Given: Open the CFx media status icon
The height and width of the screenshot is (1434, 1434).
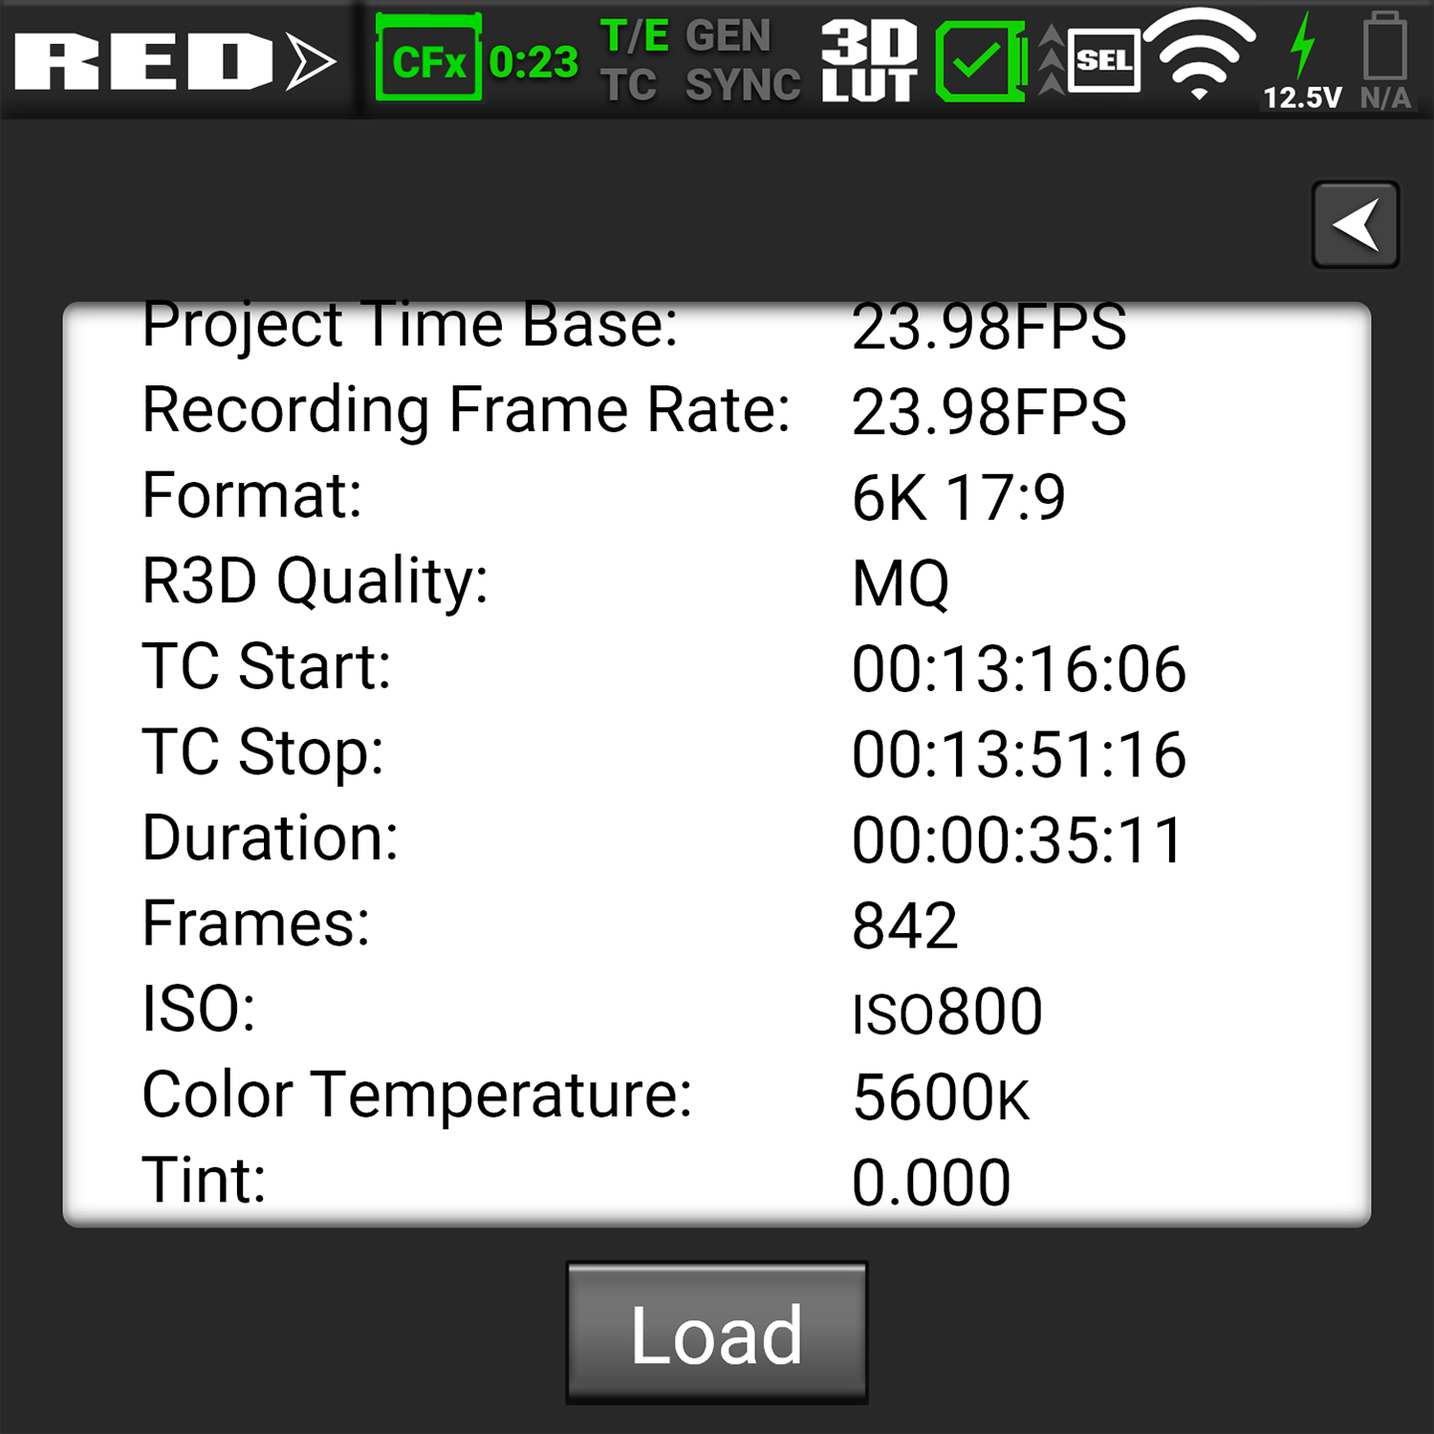Looking at the screenshot, I should pos(428,58).
